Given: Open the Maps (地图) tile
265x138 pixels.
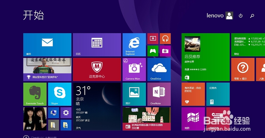Looking at the screenshot, I should 193,119.
